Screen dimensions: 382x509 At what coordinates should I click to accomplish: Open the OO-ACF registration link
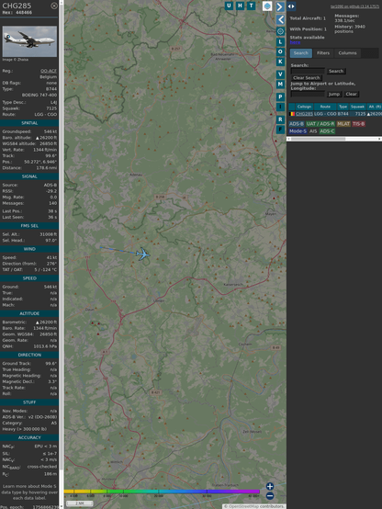coord(49,71)
